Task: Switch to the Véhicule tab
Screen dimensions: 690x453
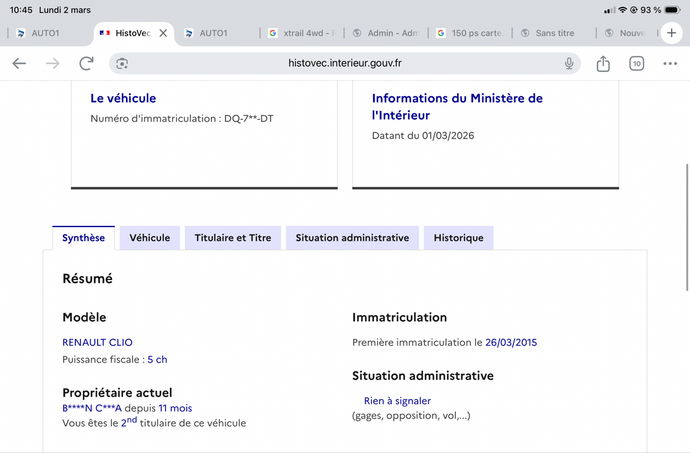Action: point(149,237)
